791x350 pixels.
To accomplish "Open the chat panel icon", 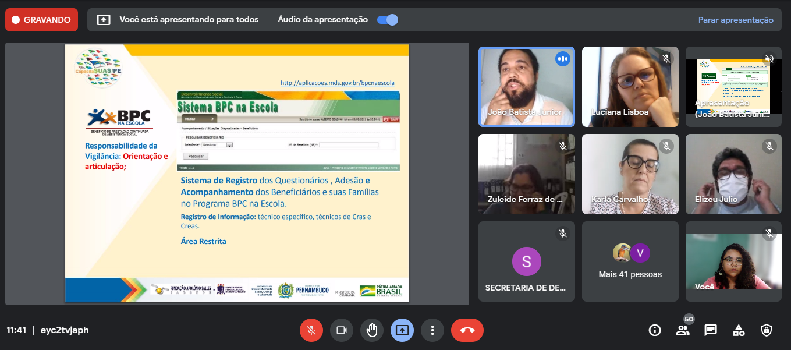I will click(711, 330).
